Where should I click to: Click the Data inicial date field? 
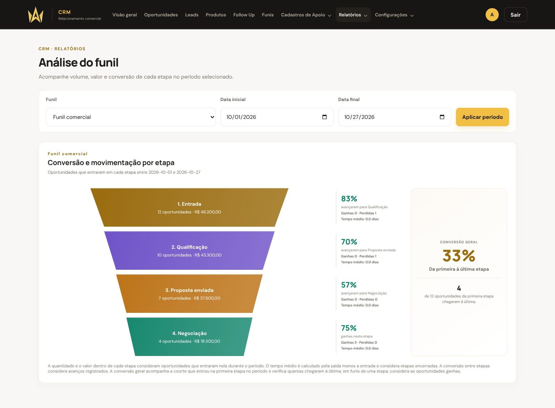277,117
